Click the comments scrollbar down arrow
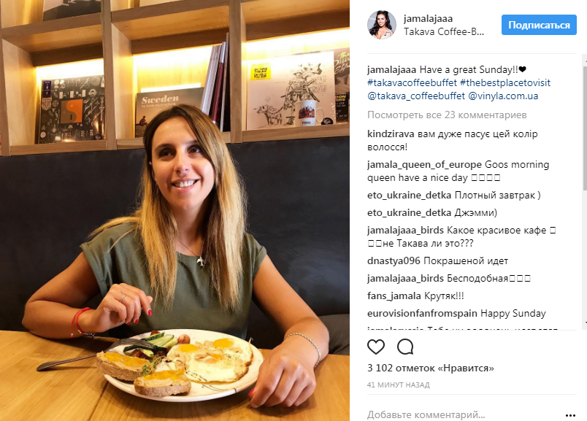Screen dimensions: 587x421 point(585,322)
